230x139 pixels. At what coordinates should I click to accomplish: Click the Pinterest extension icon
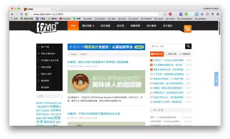(x=170, y=14)
